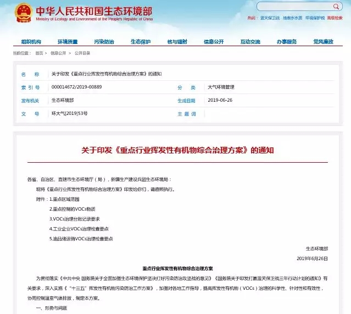The image size is (351, 314).
Task: Go to 公开目录 in breadcrumb
Action: point(82,53)
